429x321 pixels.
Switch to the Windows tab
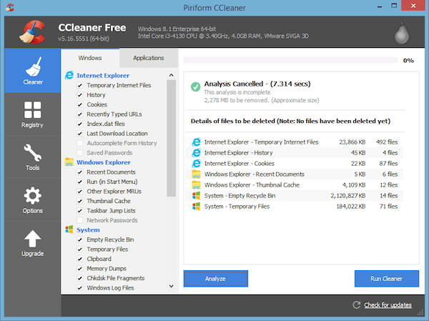tap(90, 58)
